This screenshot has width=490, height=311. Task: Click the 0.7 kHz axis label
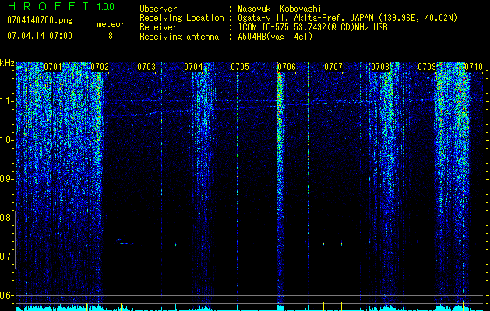pyautogui.click(x=6, y=257)
